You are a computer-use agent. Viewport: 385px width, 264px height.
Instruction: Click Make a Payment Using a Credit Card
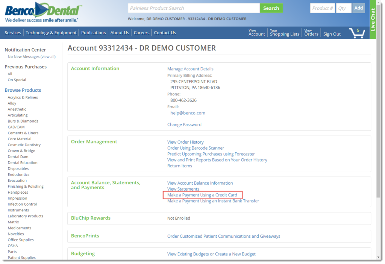[x=202, y=195]
